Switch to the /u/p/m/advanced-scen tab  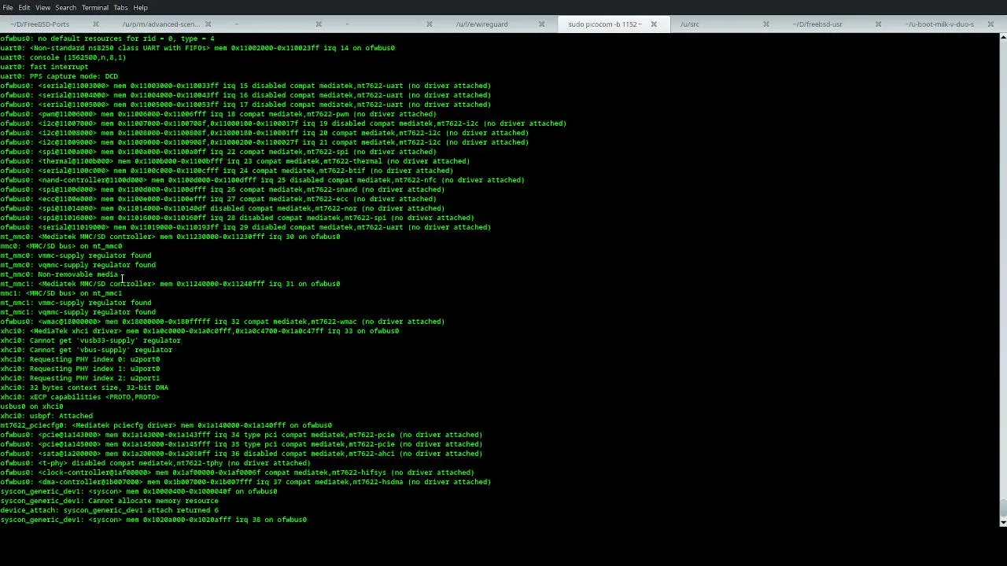click(x=160, y=24)
